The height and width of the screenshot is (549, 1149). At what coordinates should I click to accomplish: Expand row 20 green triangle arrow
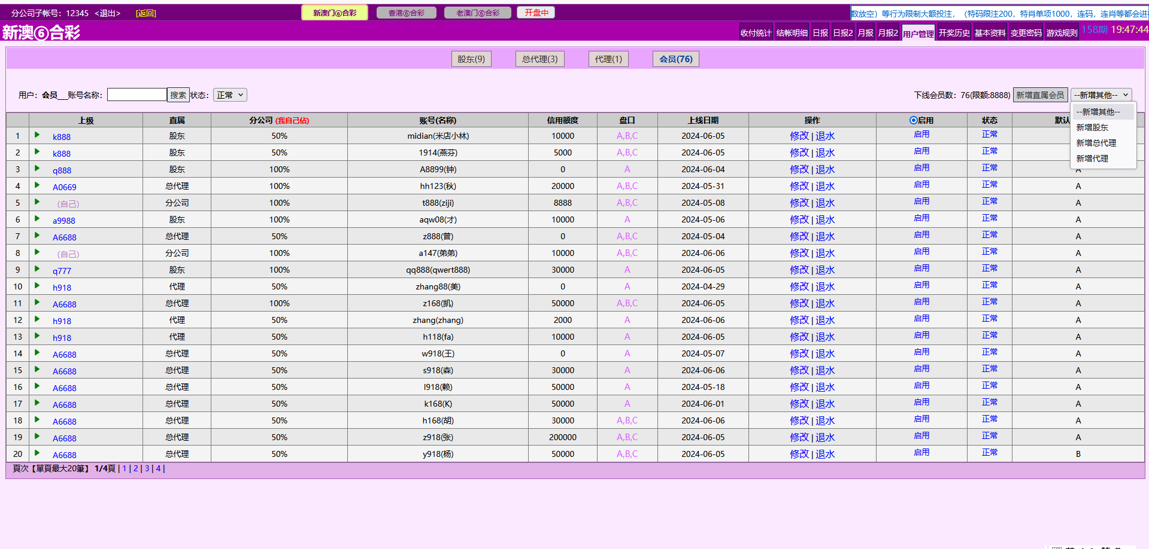click(37, 453)
